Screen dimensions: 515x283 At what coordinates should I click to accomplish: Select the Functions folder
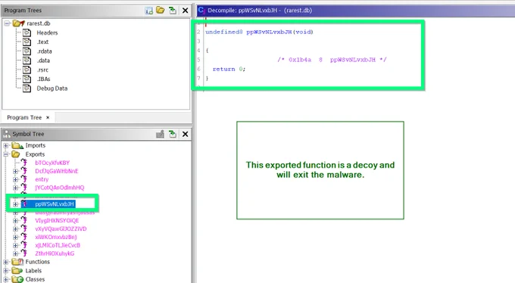pyautogui.click(x=37, y=262)
